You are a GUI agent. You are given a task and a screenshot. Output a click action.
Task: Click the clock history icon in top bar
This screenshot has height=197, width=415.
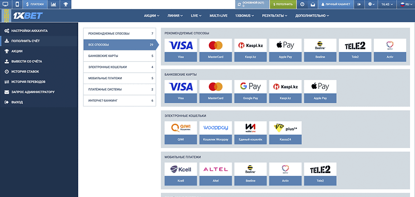pos(302,4)
